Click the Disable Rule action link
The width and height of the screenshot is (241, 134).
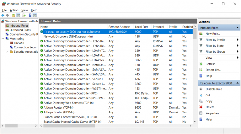[x=214, y=89]
